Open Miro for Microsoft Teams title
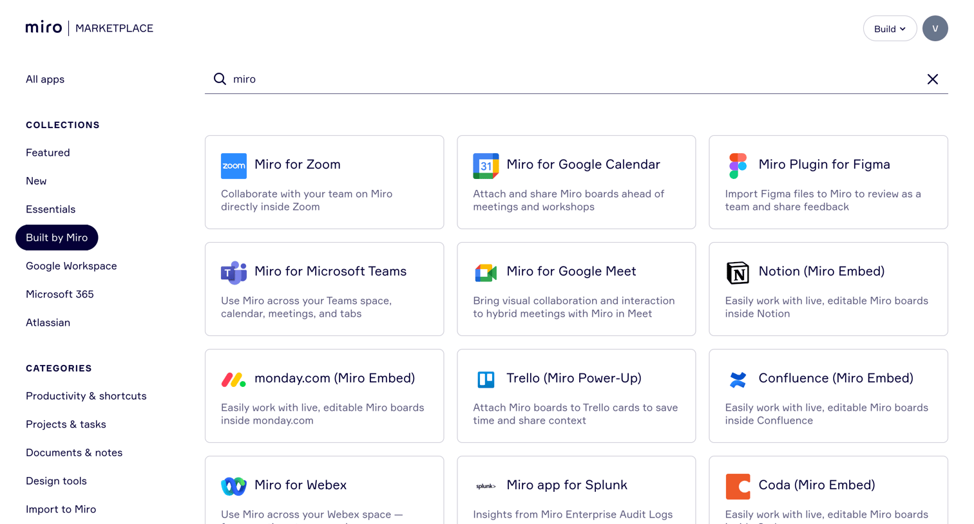 [x=330, y=271]
